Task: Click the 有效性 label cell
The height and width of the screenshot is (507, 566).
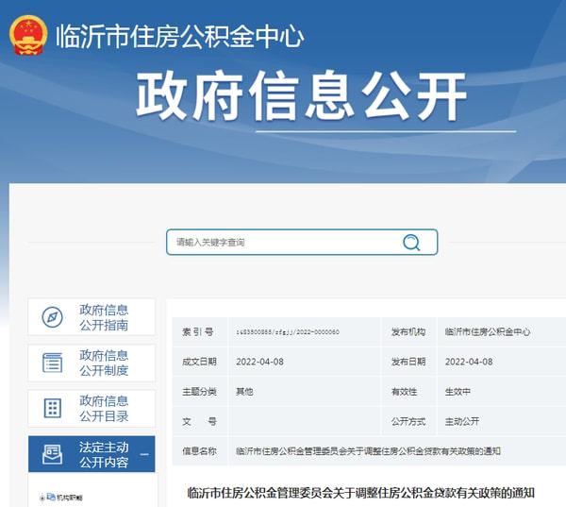Action: click(408, 392)
